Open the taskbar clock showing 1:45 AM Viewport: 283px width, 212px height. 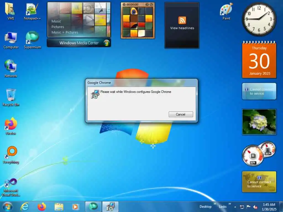[x=269, y=207]
